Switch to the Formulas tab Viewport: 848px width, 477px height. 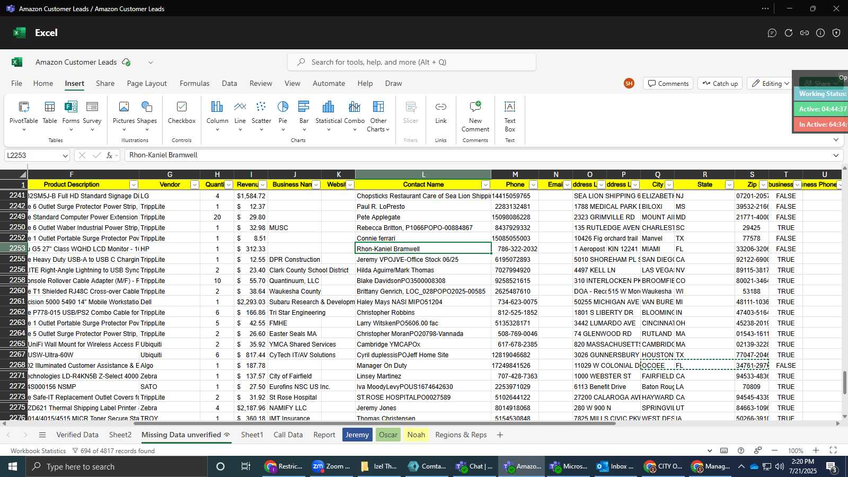click(x=195, y=83)
